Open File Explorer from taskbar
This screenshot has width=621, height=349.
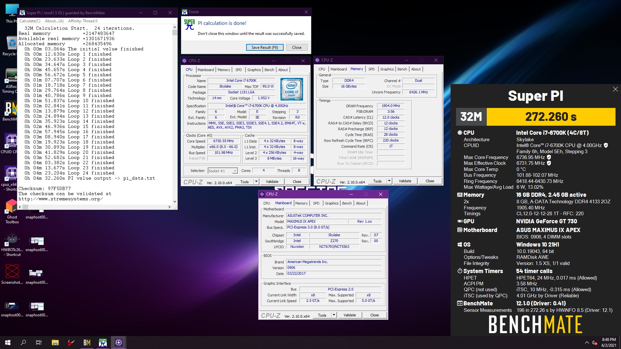[55, 343]
